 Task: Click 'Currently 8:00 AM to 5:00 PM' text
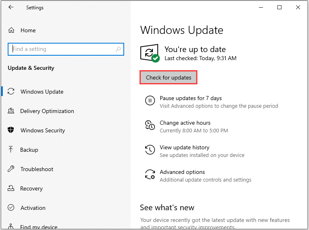(x=194, y=130)
